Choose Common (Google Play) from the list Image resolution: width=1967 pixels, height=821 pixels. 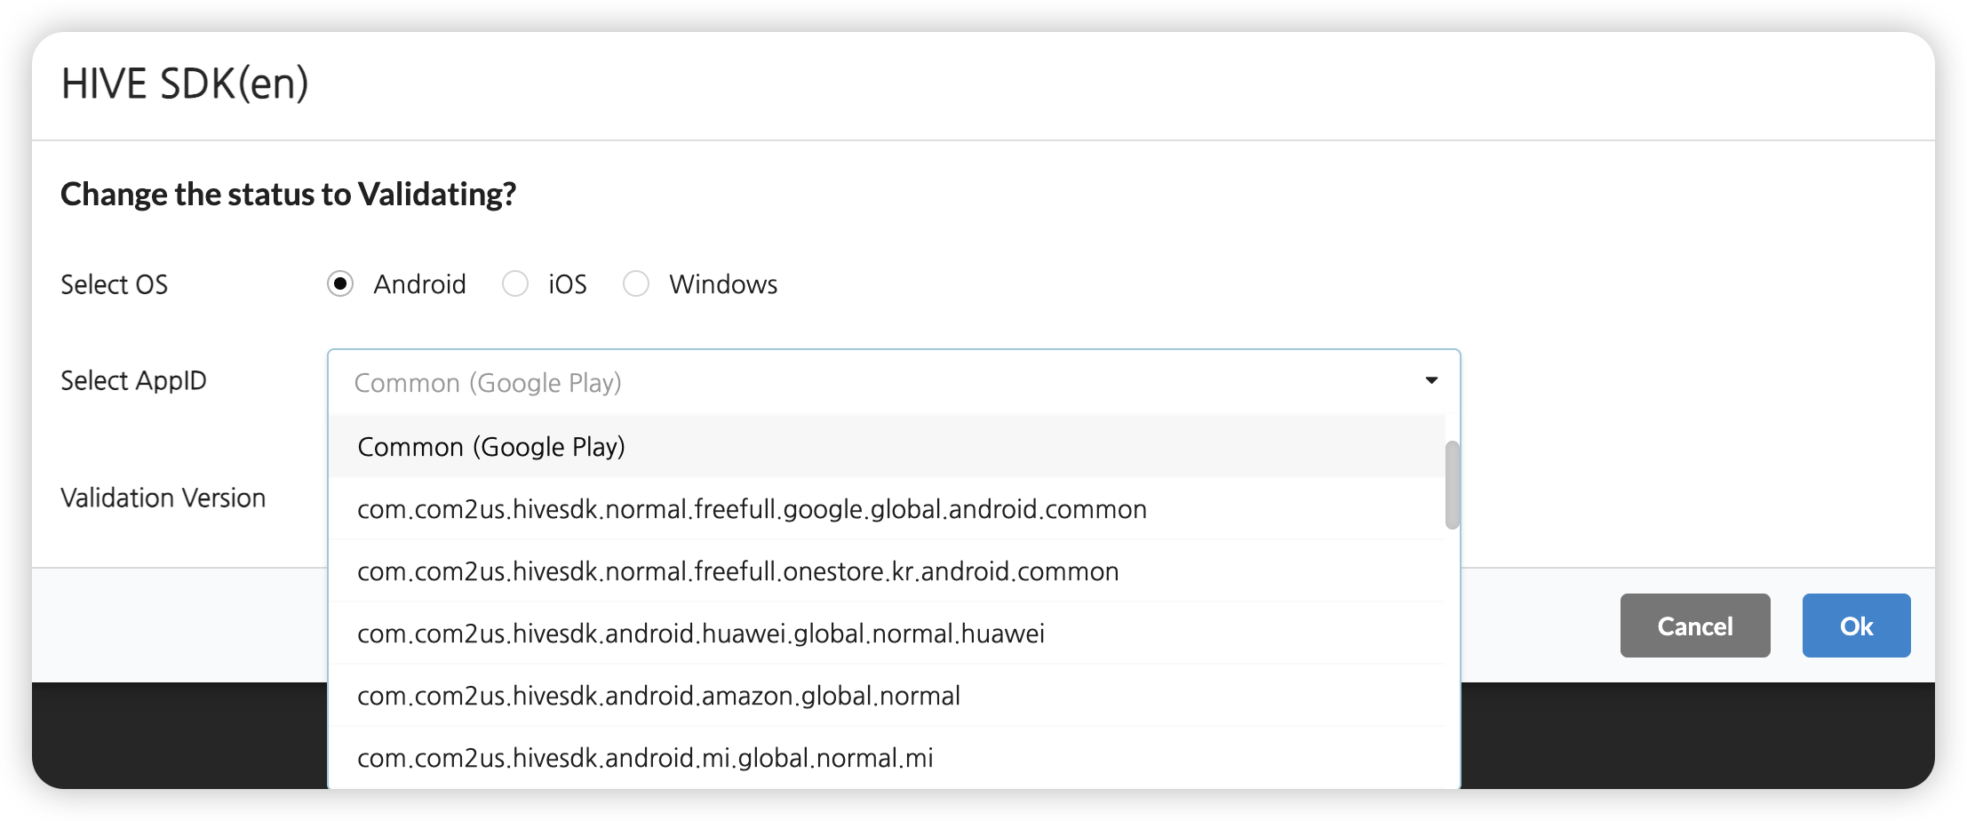pos(491,447)
